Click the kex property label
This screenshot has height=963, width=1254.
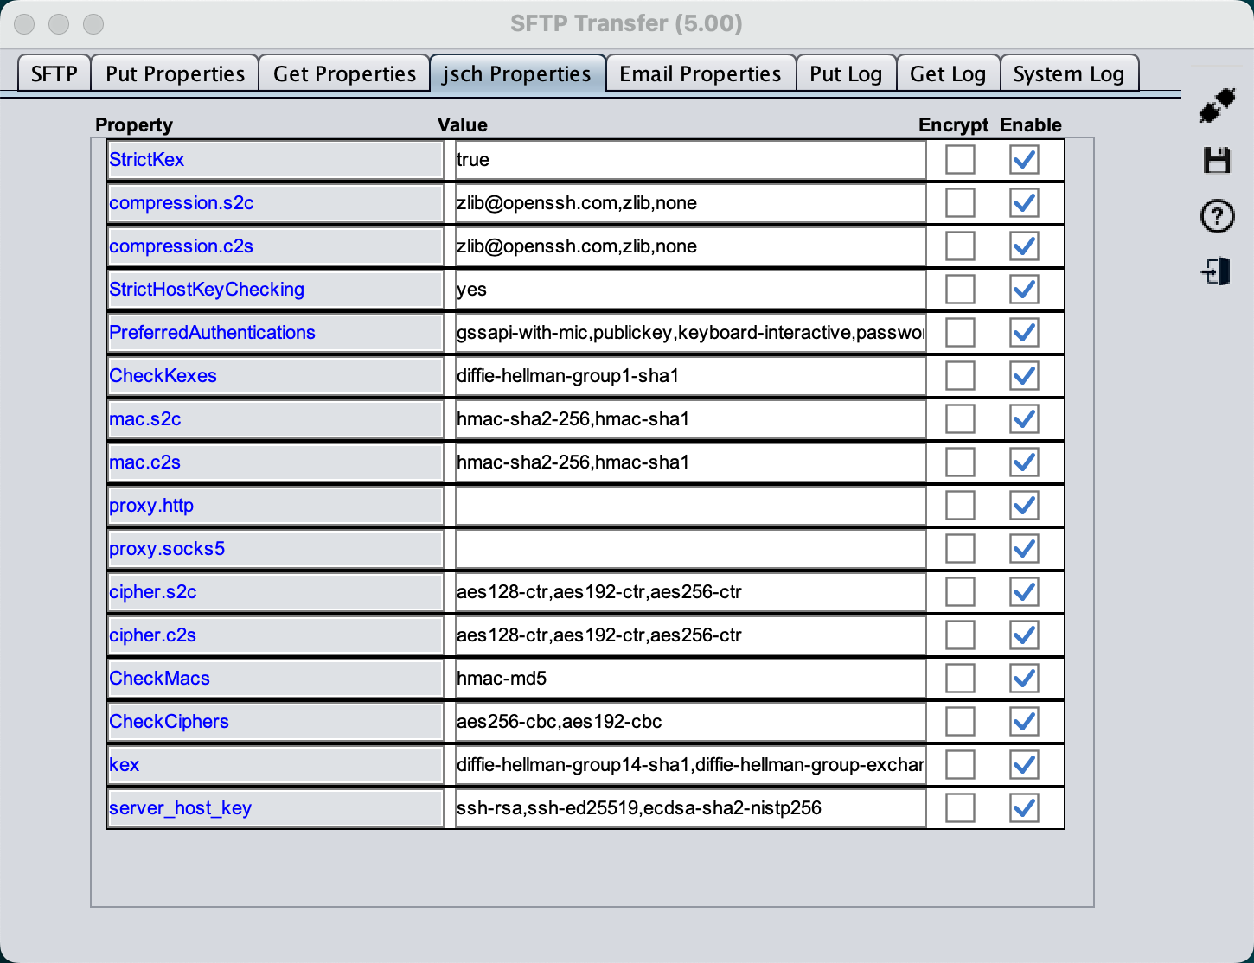pos(125,765)
